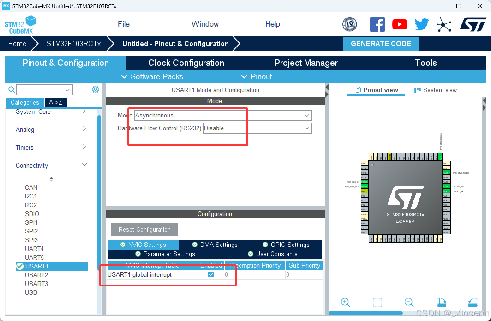Image resolution: width=491 pixels, height=321 pixels.
Task: Click the System view grid icon
Action: click(418, 90)
